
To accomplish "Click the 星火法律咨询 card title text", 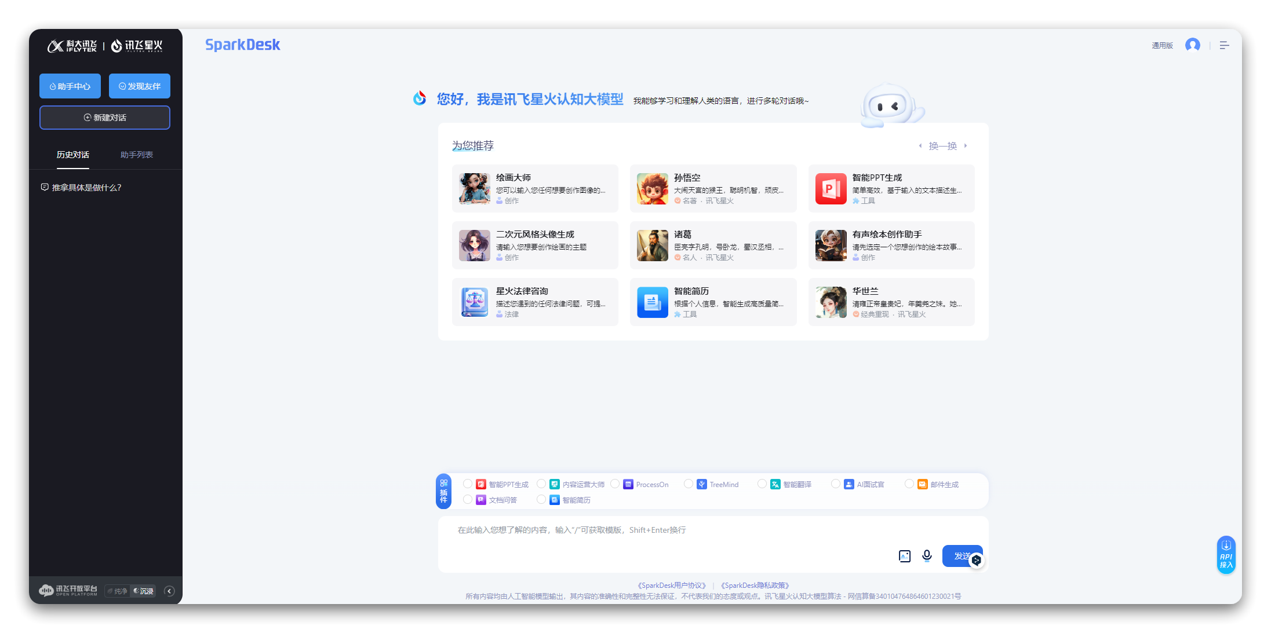I will pyautogui.click(x=522, y=291).
